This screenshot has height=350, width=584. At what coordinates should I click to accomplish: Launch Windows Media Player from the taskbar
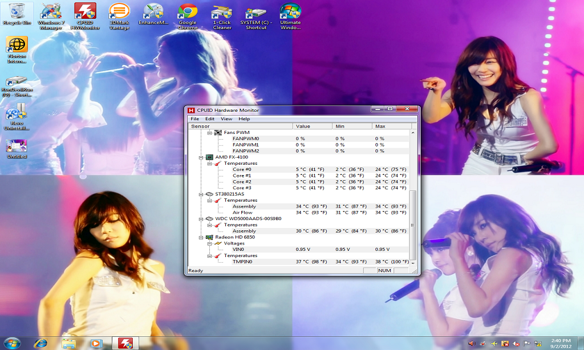coord(96,343)
